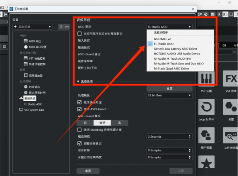The height and width of the screenshot is (176, 238).
Task: Click upper 重置 button under advanced options
Action: click(x=169, y=88)
